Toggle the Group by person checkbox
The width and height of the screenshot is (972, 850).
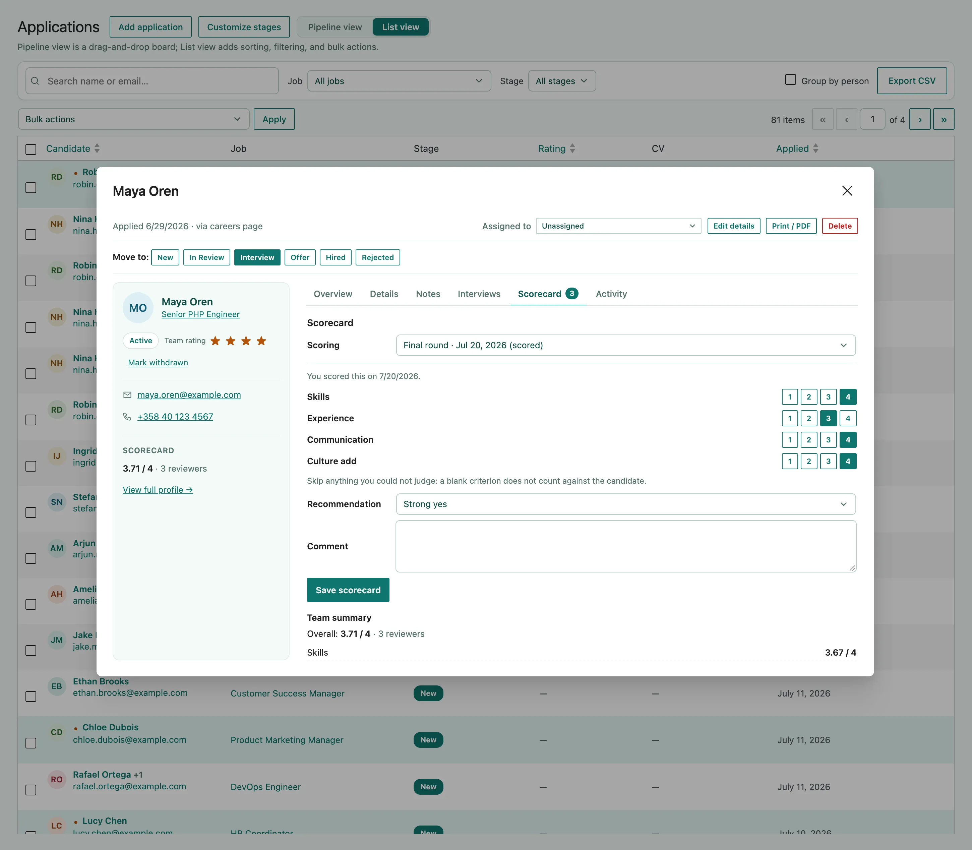coord(790,80)
